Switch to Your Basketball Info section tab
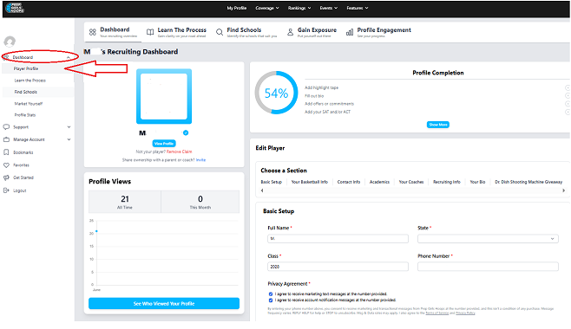This screenshot has width=571, height=329. point(310,182)
